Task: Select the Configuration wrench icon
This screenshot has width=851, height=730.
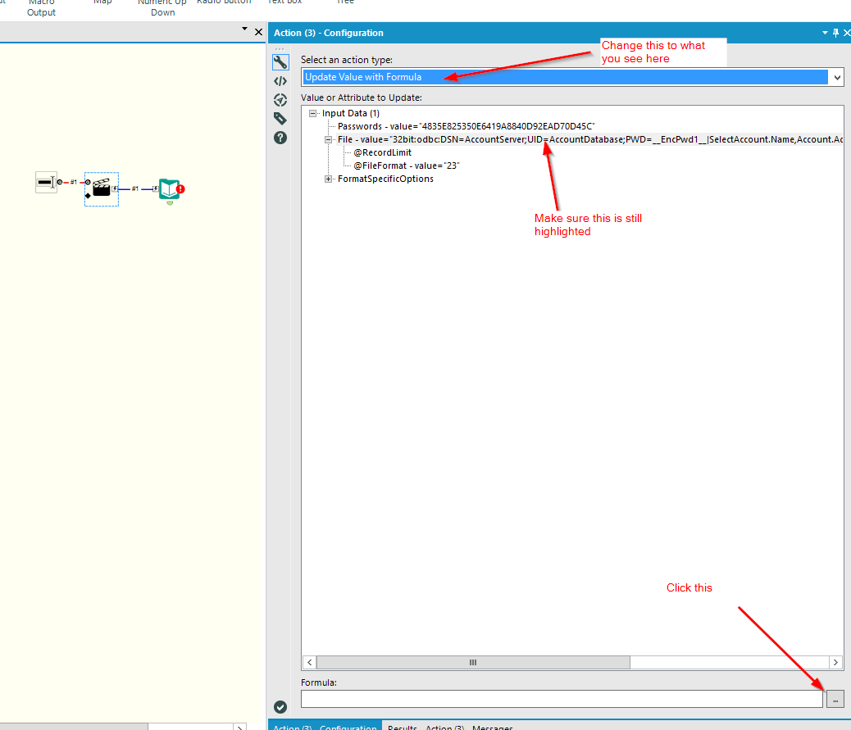Action: [x=280, y=61]
